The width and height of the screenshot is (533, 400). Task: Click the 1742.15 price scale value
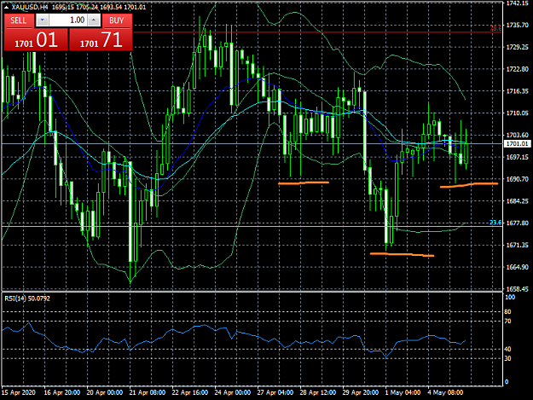click(517, 3)
